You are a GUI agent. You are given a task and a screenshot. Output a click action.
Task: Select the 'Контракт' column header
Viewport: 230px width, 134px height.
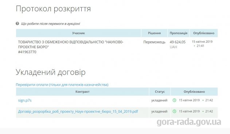click(82, 92)
